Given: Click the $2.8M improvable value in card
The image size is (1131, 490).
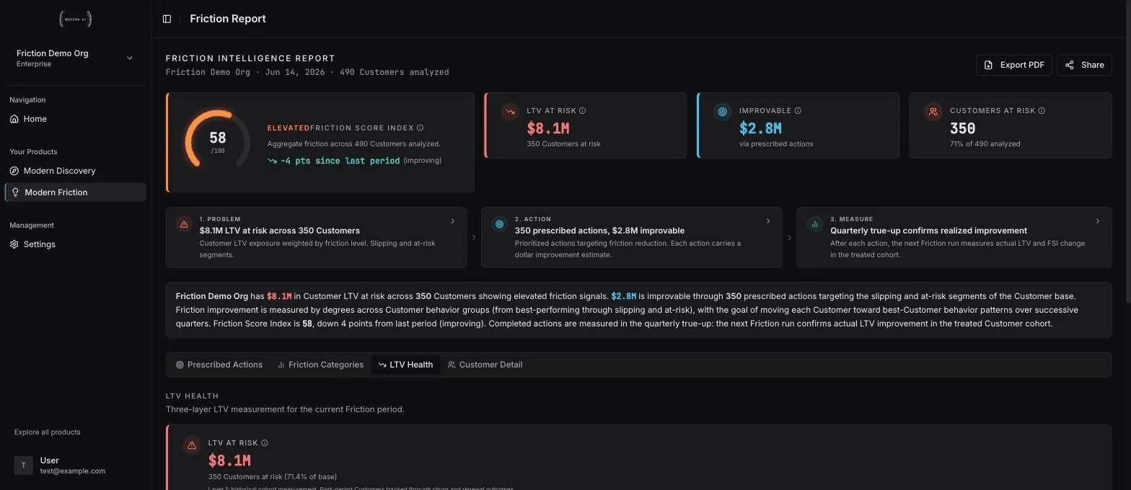Looking at the screenshot, I should (x=760, y=128).
